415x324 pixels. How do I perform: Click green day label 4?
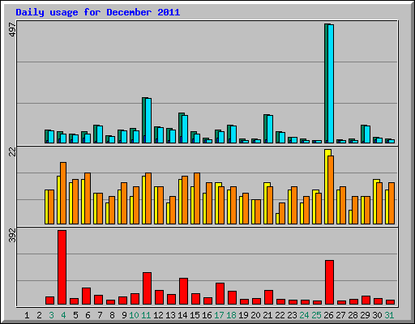click(x=63, y=315)
